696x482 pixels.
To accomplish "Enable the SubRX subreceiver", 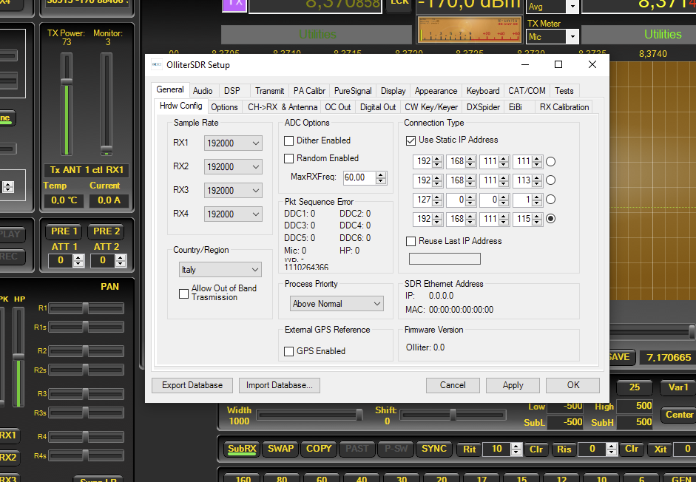I will point(242,448).
